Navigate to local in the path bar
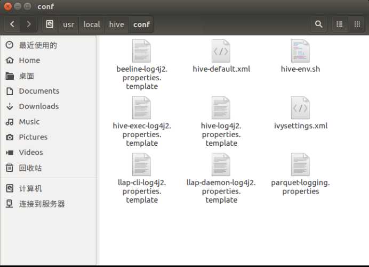369x267 pixels. (92, 24)
